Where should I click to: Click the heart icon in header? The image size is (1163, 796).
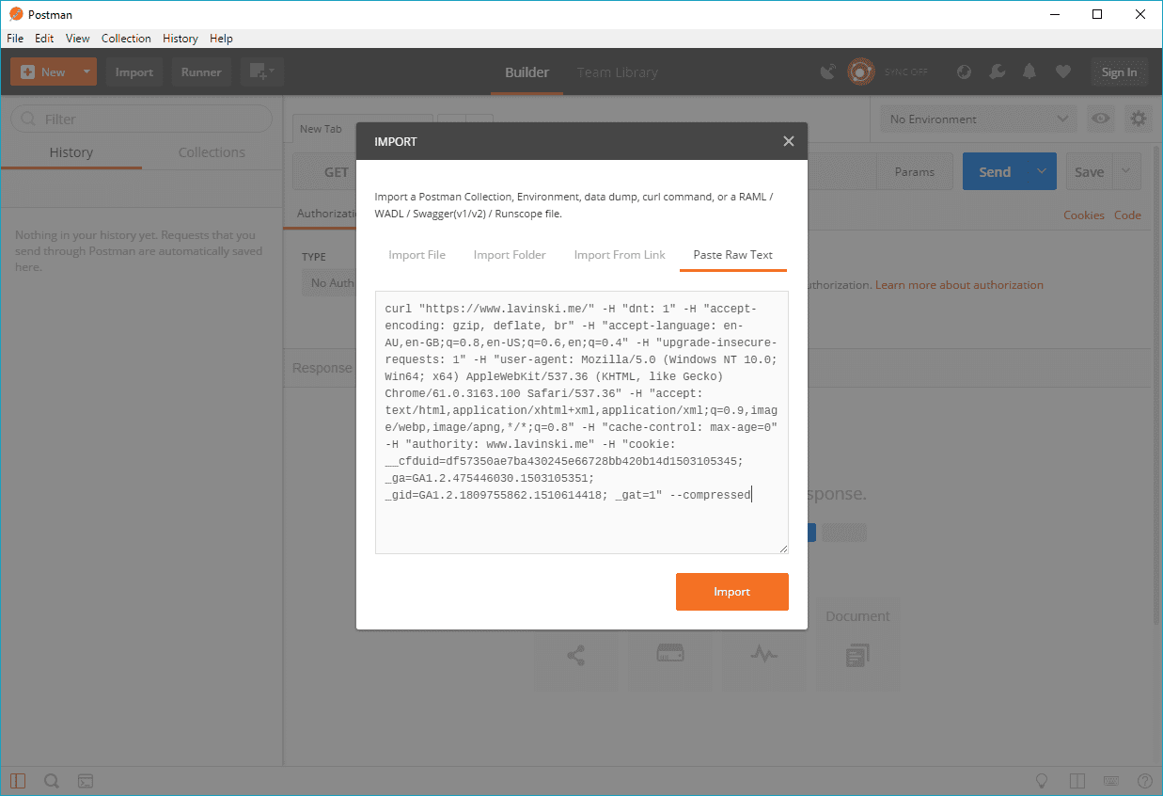point(1062,72)
